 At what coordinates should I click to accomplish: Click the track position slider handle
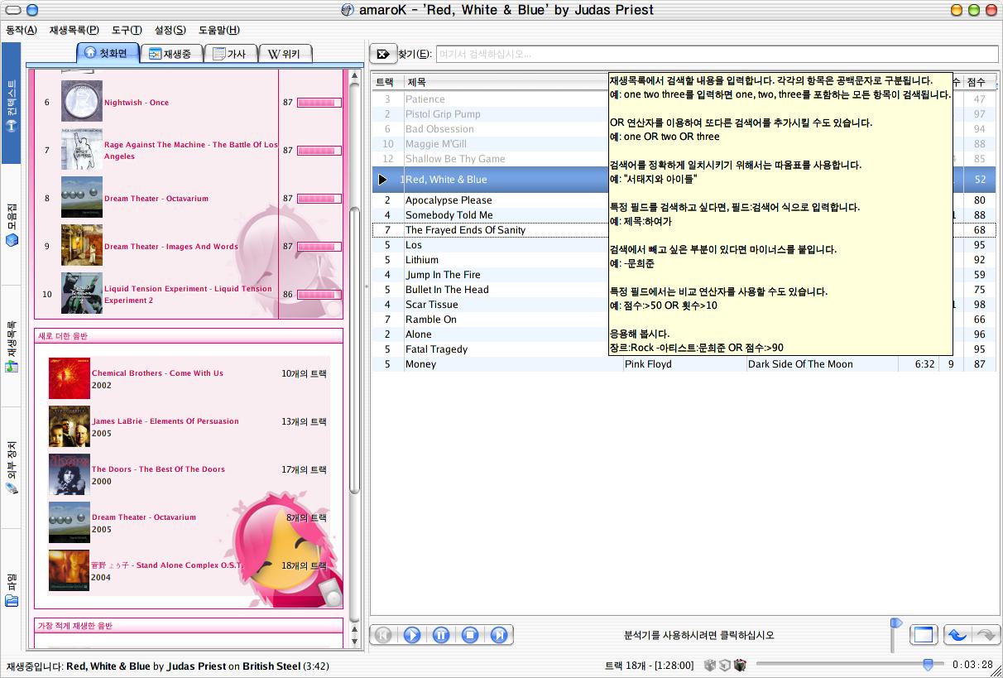(x=928, y=664)
